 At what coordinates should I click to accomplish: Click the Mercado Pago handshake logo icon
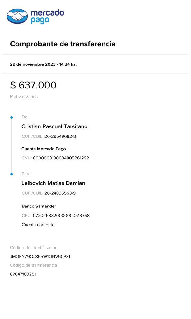coord(17,16)
